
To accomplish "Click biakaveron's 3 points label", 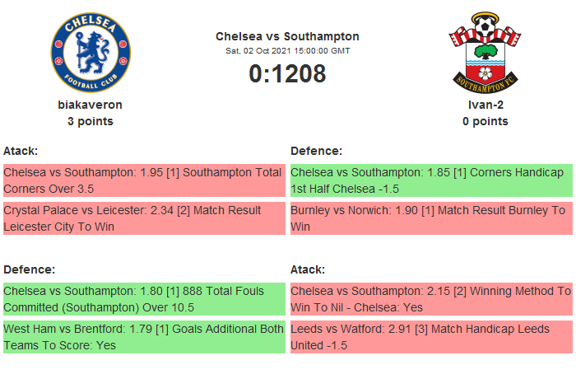I will (91, 121).
